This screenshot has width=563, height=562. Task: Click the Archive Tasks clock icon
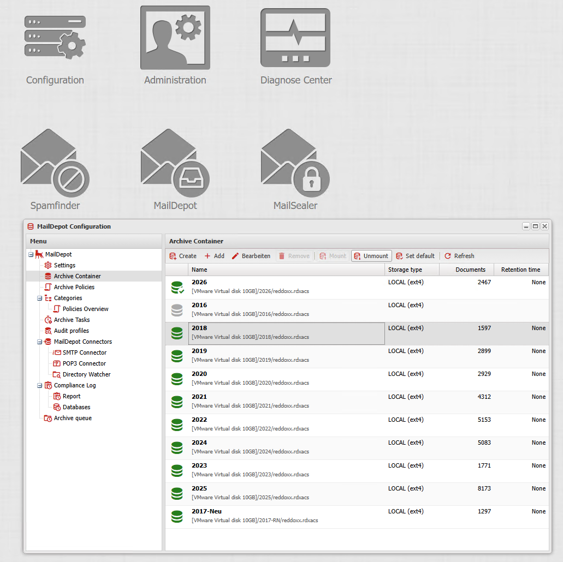click(x=48, y=320)
